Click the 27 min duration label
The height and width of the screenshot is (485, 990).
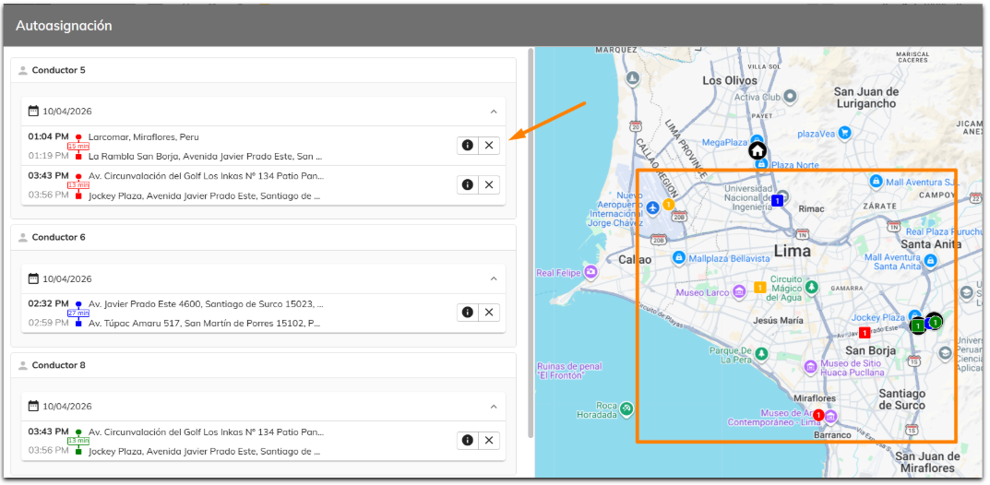tap(78, 313)
